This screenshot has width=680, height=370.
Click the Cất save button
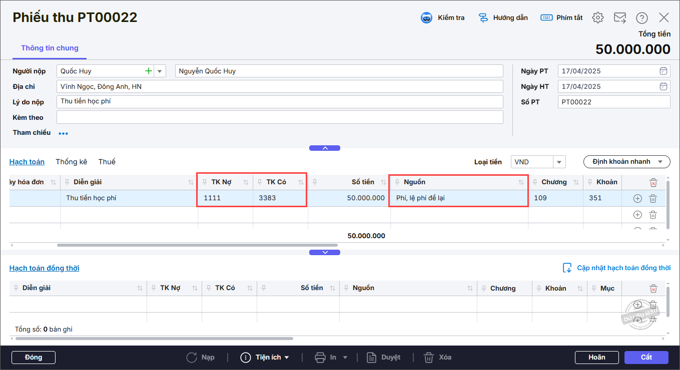tap(646, 358)
